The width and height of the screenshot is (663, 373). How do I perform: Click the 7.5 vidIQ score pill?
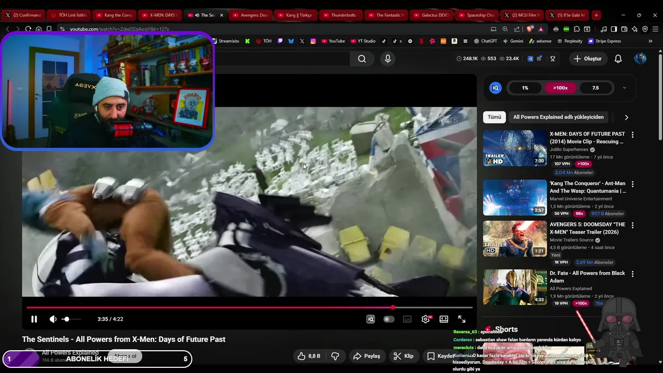596,88
